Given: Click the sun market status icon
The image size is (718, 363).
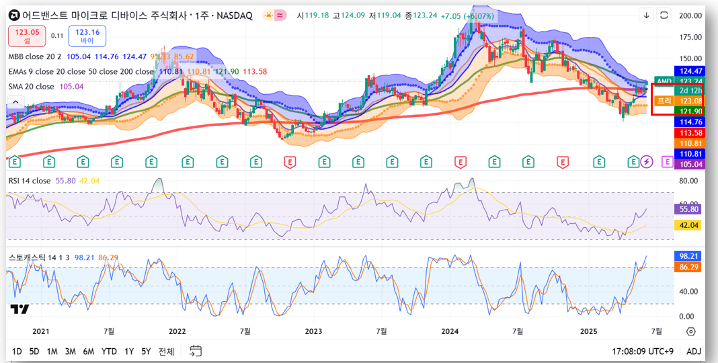Looking at the screenshot, I should pyautogui.click(x=268, y=15).
